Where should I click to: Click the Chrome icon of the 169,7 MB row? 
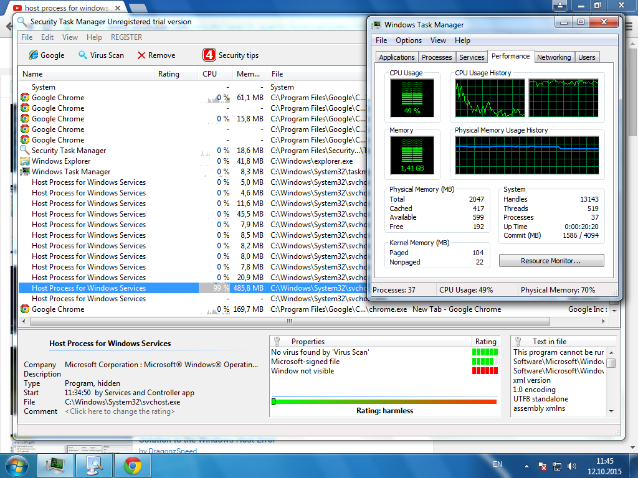point(25,309)
